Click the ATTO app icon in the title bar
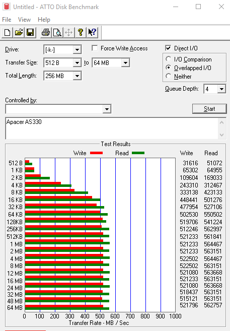Screen dimensions: 230x331 click(7, 7)
